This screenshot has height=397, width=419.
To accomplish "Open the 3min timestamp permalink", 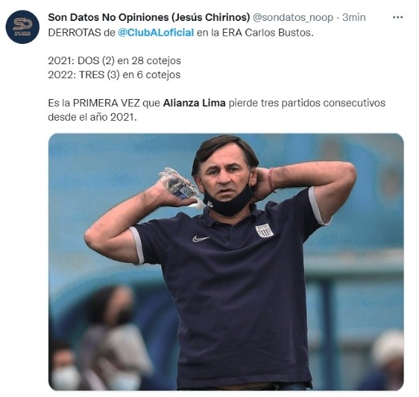I will click(x=354, y=17).
